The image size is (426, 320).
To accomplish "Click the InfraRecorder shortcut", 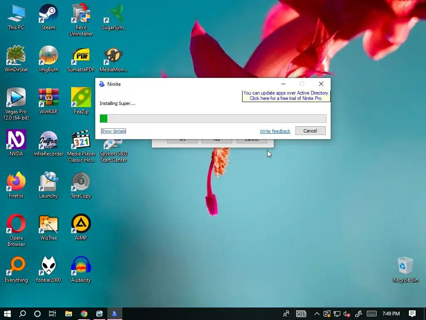I will click(48, 143).
